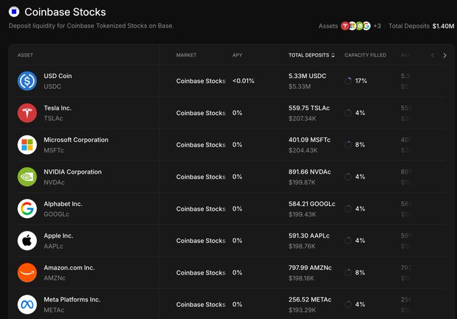
Task: Click the capacity ring in the Meta row
Action: [x=348, y=304]
